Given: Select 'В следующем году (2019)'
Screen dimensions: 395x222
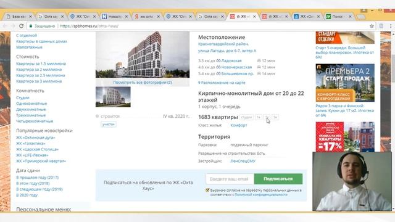Looking at the screenshot, I should point(39,189).
